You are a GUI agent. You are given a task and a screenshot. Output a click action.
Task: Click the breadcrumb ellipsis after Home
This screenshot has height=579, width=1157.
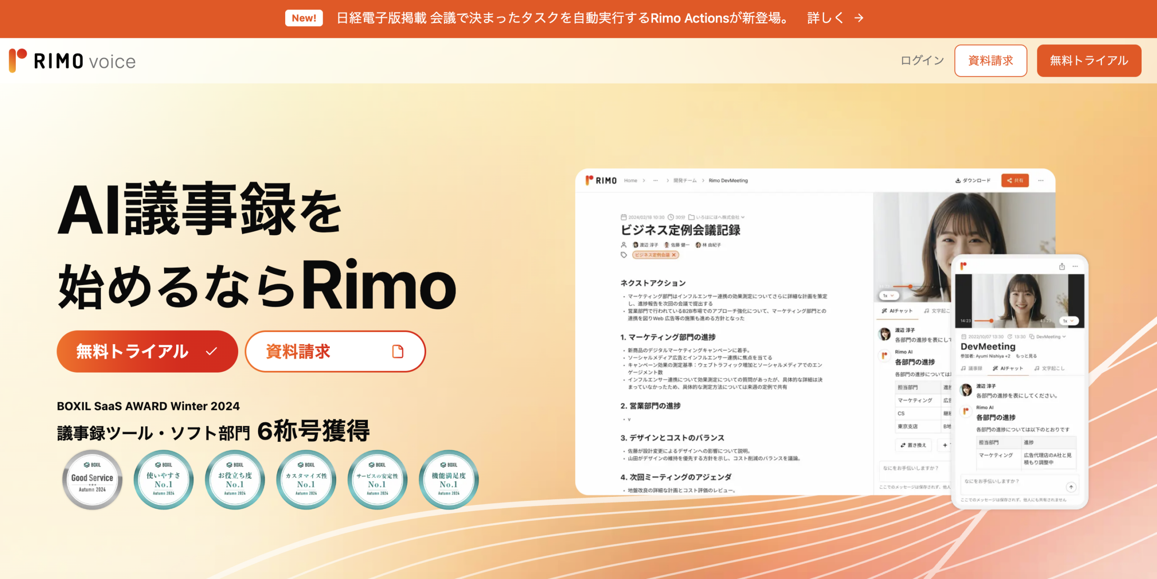[x=655, y=180]
